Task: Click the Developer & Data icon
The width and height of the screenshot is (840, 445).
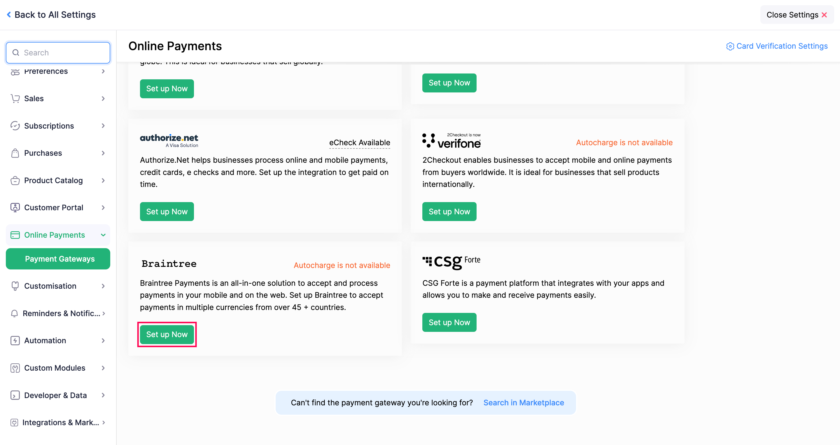Action: pyautogui.click(x=15, y=395)
